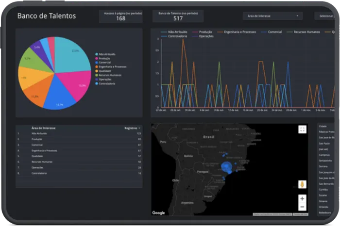
Task: Click the Área de Interesse table column header
Action: pyautogui.click(x=43, y=128)
